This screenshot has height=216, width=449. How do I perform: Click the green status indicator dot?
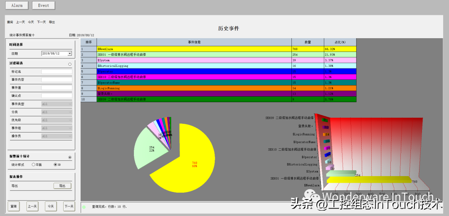point(84,206)
